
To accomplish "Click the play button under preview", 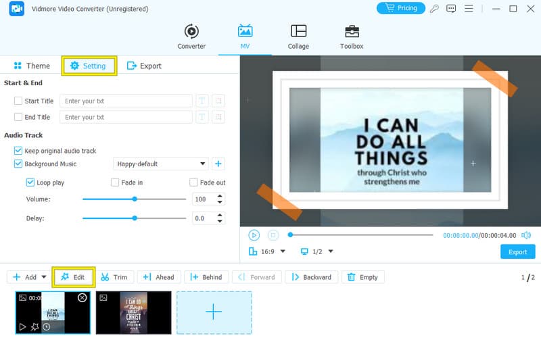I will point(254,235).
